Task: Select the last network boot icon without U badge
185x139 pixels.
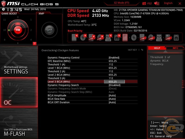Action: (176, 38)
